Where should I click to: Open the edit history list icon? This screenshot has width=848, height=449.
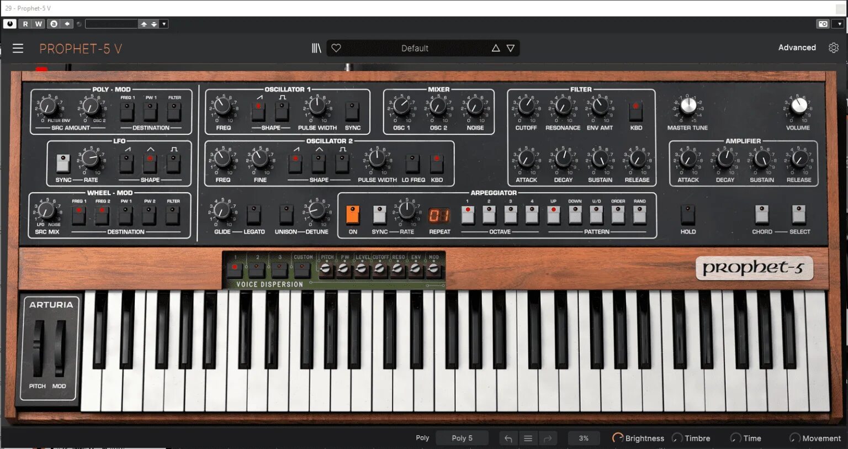tap(528, 439)
